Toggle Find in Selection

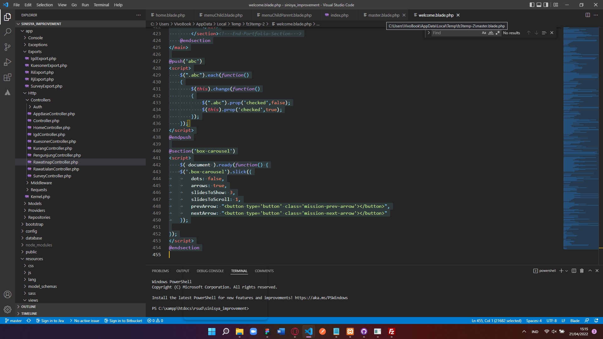(x=544, y=33)
